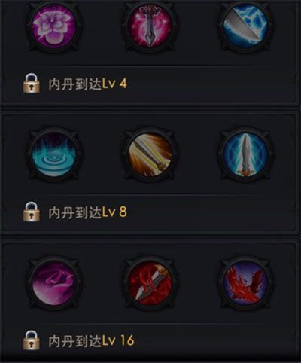Select the purple lotus flower skill icon
301x363 pixels.
(x=54, y=26)
